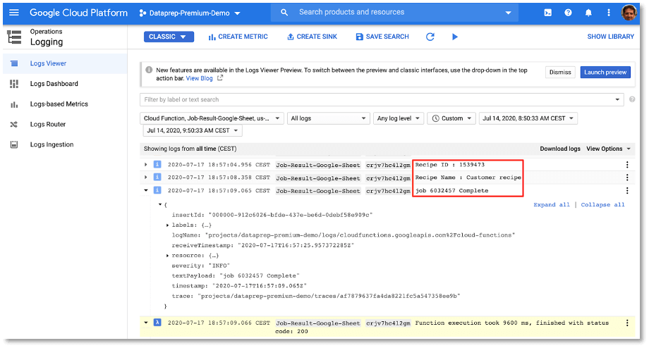Image resolution: width=649 pixels, height=348 pixels.
Task: Open Logs-based Metrics in sidebar
Action: click(65, 104)
